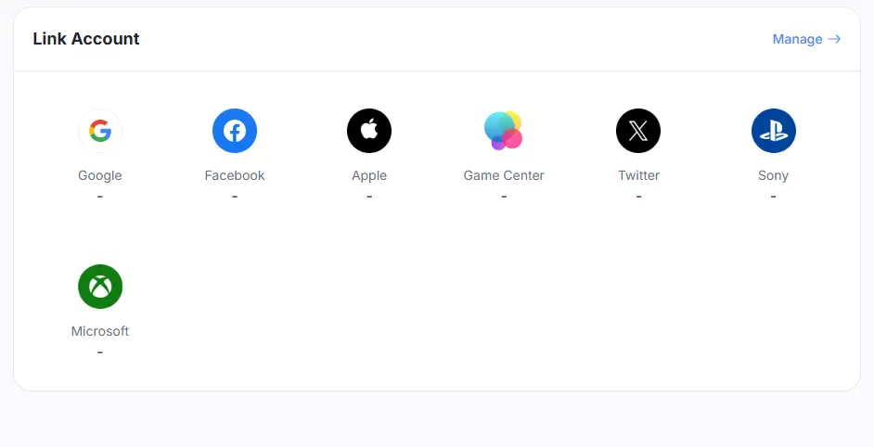874x447 pixels.
Task: Open the Manage link
Action: click(797, 39)
